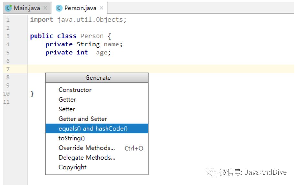Place cursor on the import java.util.Objects line

point(78,20)
